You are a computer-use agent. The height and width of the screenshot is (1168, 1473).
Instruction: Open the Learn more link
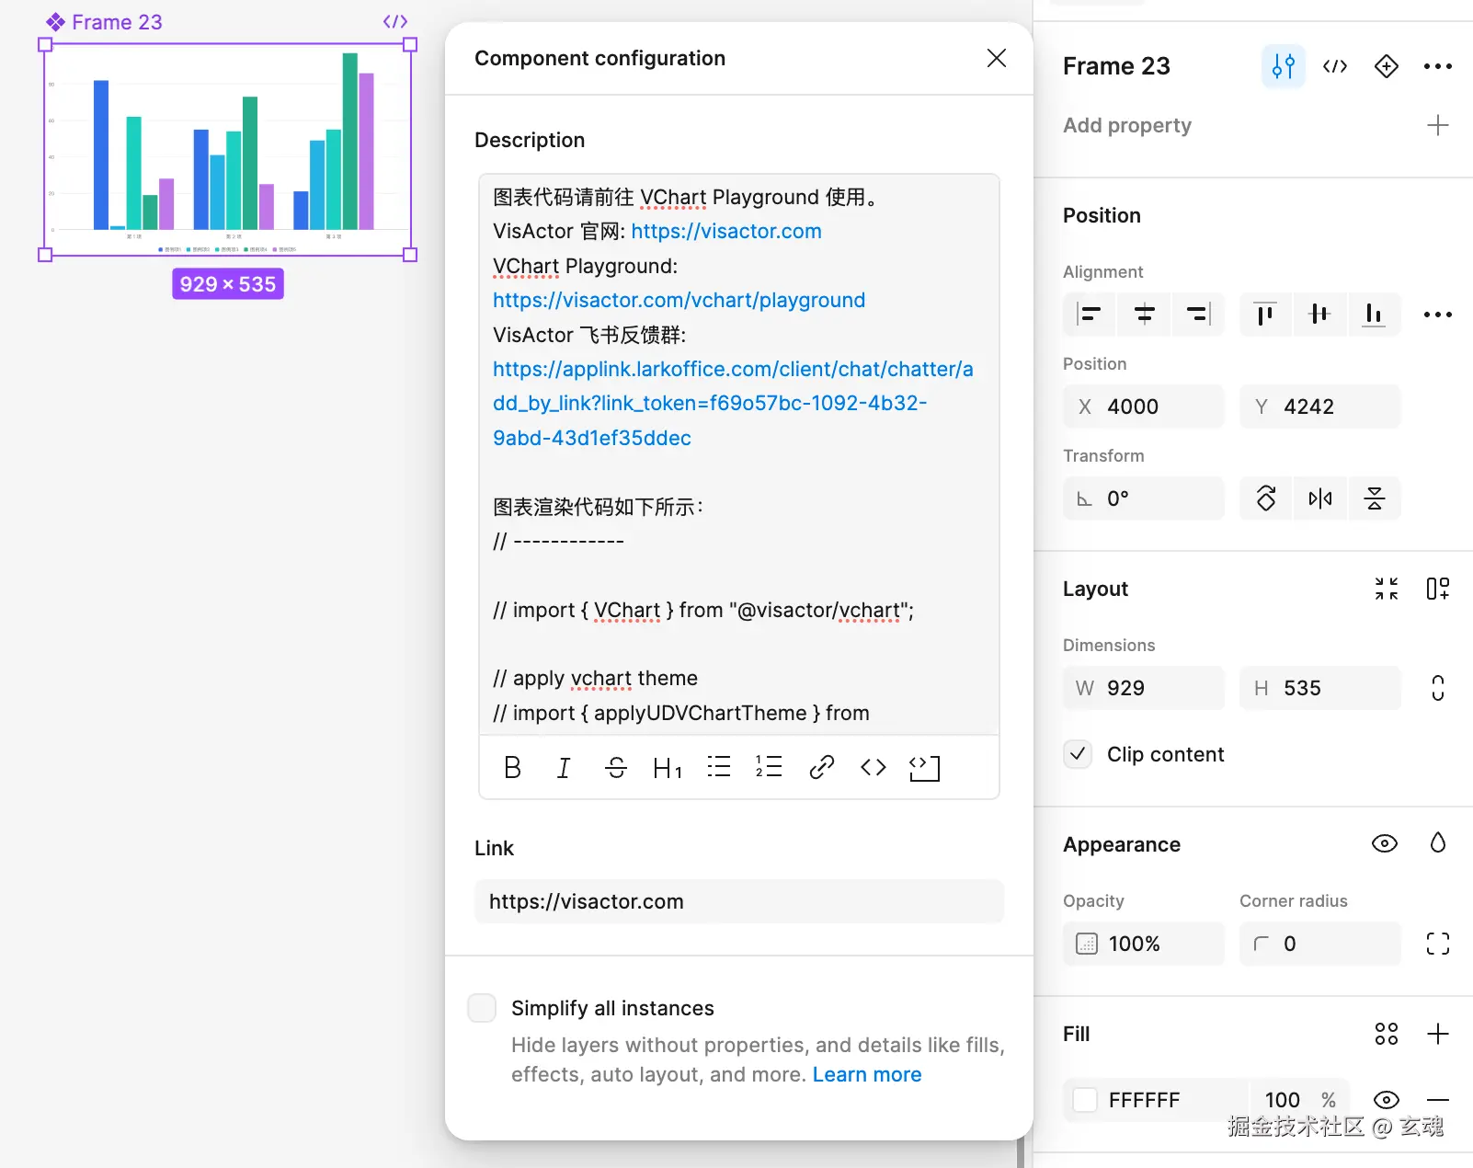[x=867, y=1074]
